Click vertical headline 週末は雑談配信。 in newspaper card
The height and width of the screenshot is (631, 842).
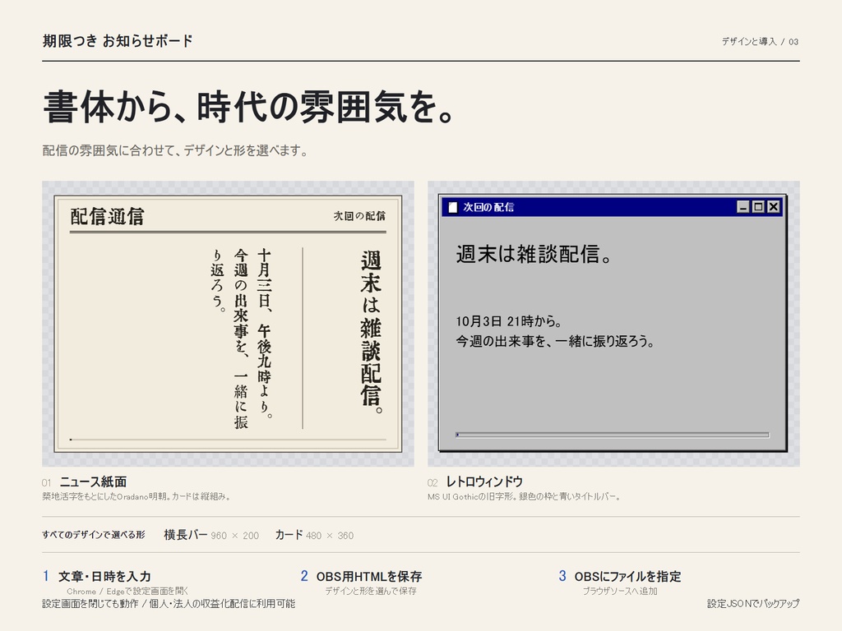371,332
